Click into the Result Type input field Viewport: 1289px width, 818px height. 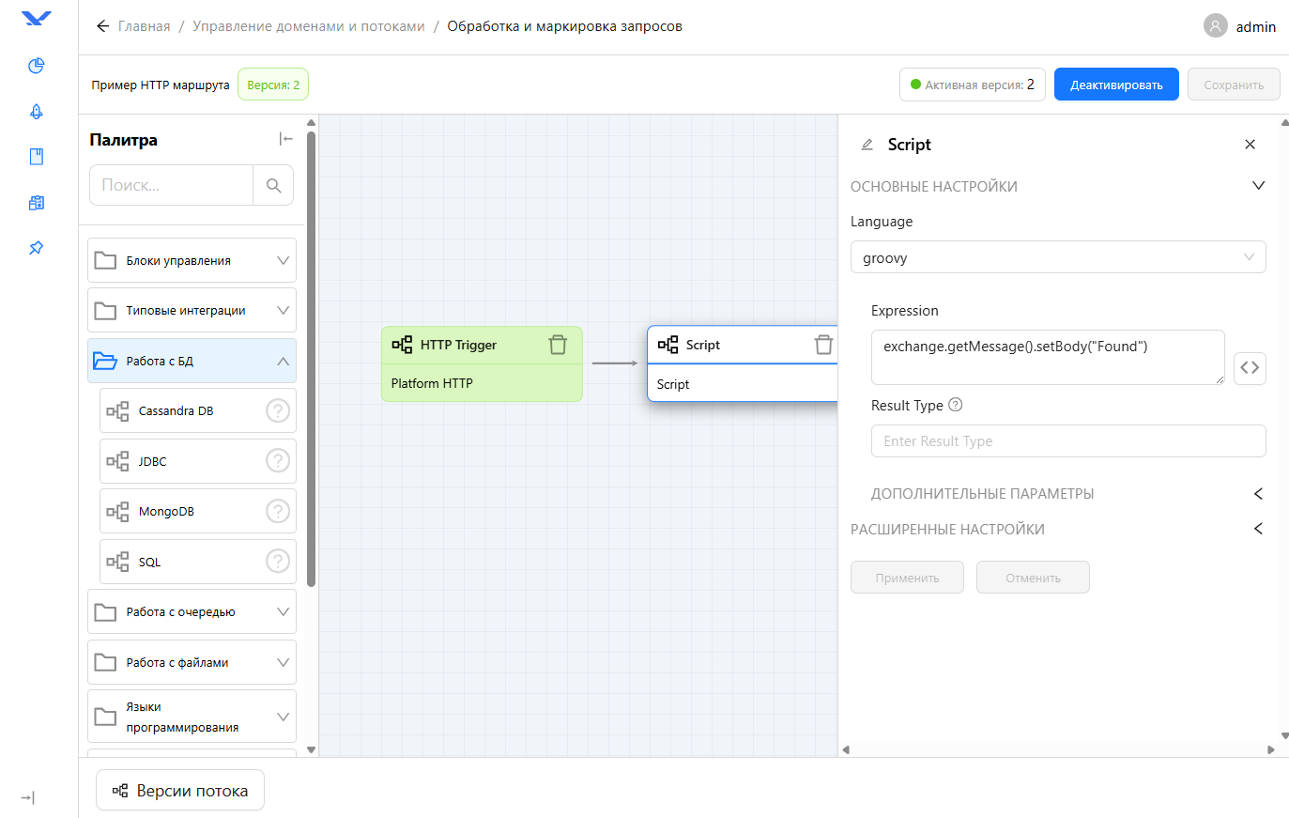(1067, 441)
